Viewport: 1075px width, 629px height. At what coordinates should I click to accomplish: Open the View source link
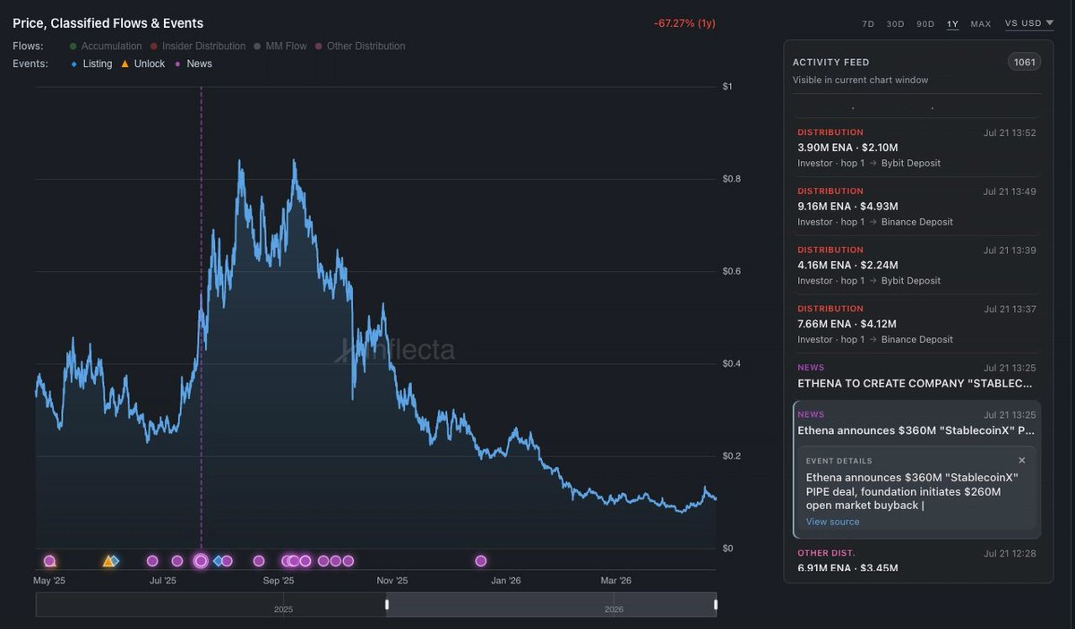(x=832, y=522)
